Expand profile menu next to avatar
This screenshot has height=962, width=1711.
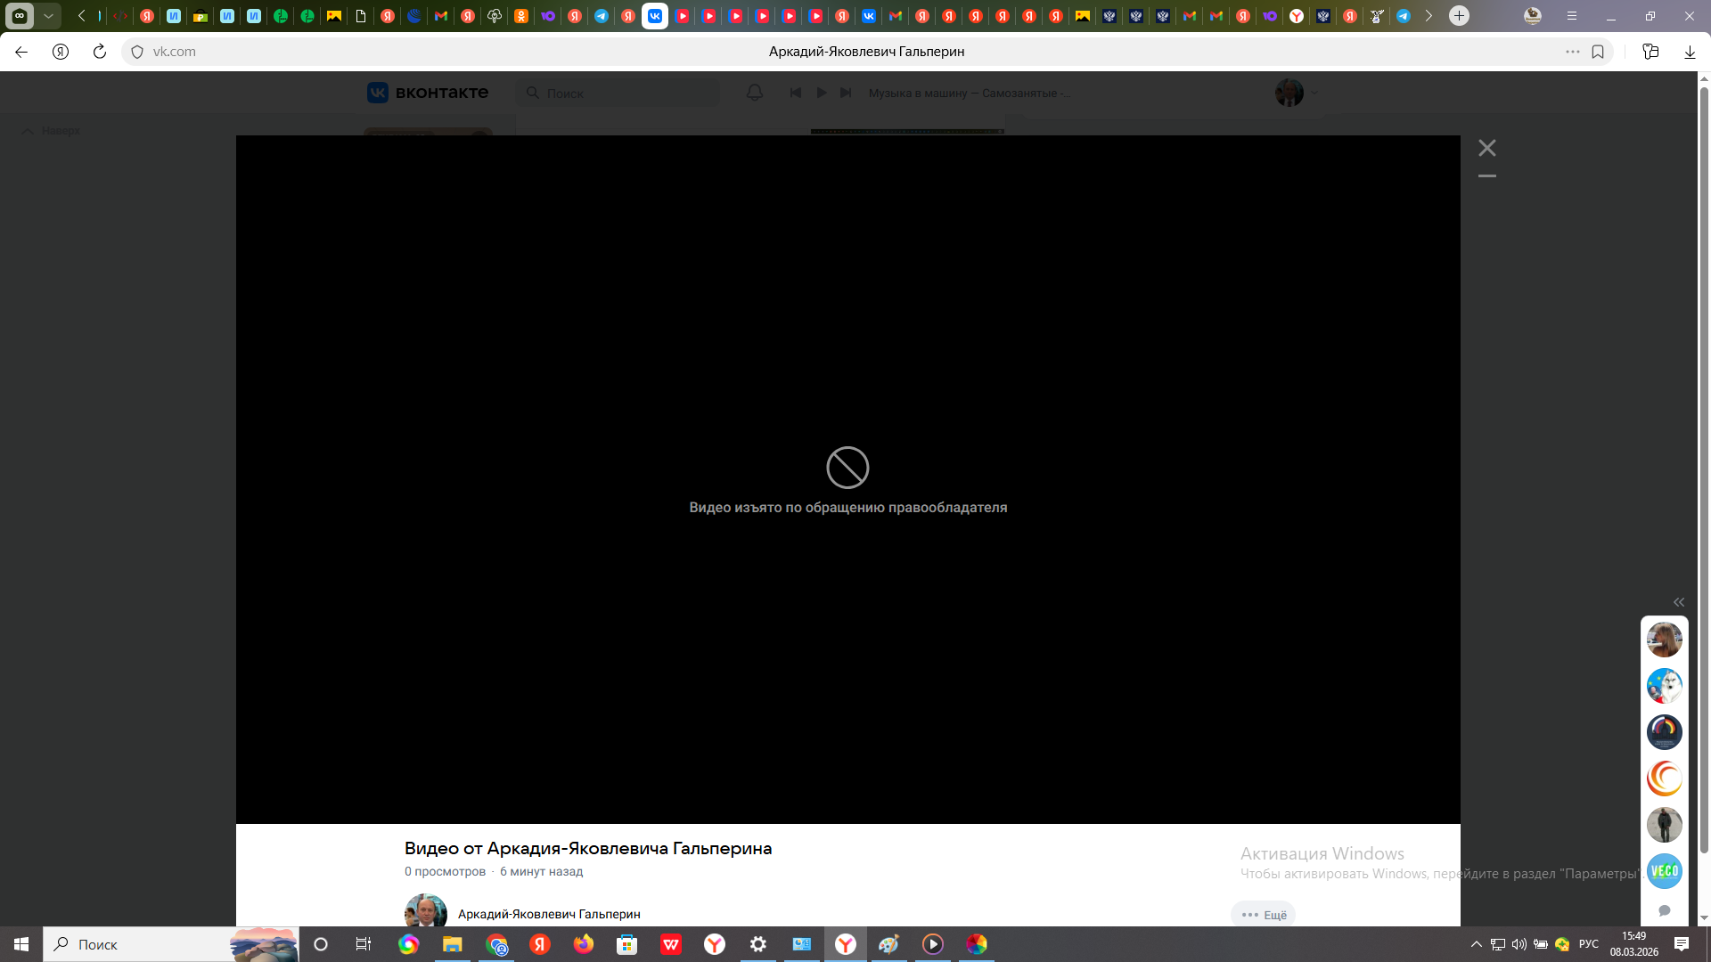point(1314,93)
